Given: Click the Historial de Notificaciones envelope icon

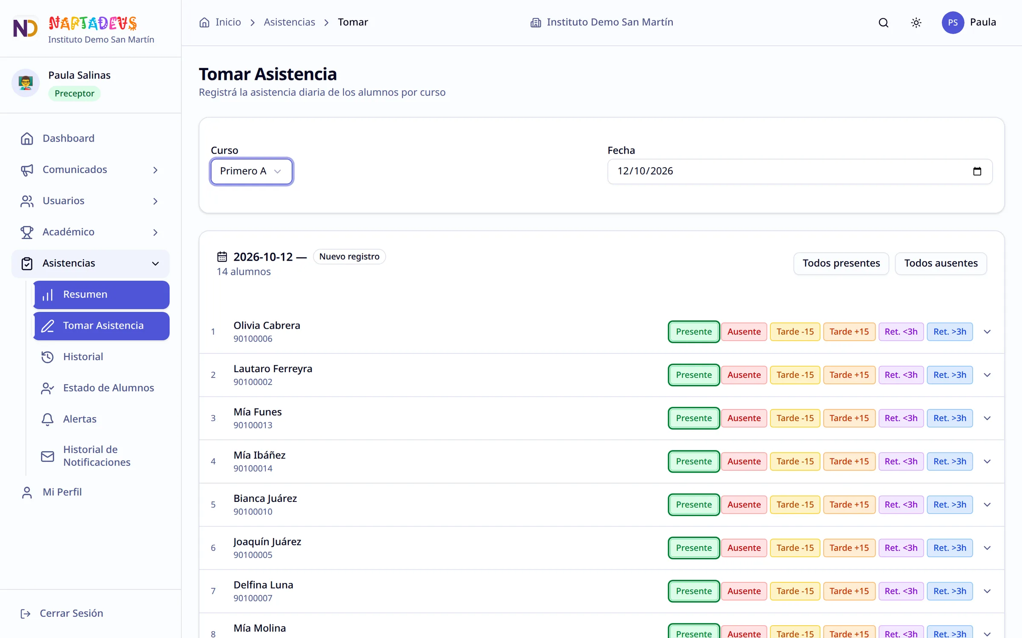Looking at the screenshot, I should click(47, 456).
